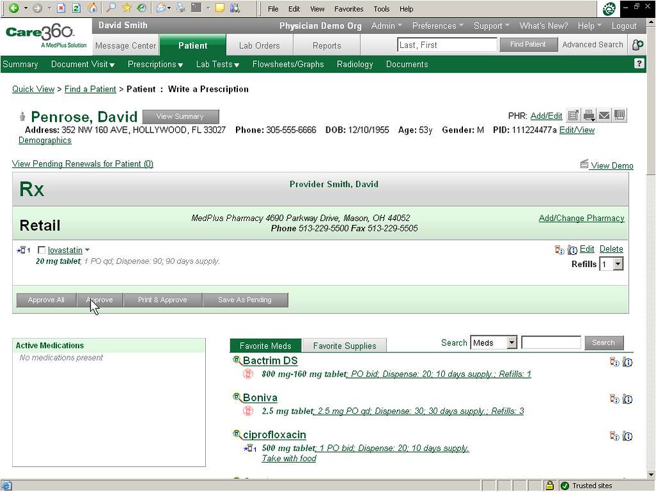
Task: Open the Document Visit dropdown menu
Action: [83, 64]
